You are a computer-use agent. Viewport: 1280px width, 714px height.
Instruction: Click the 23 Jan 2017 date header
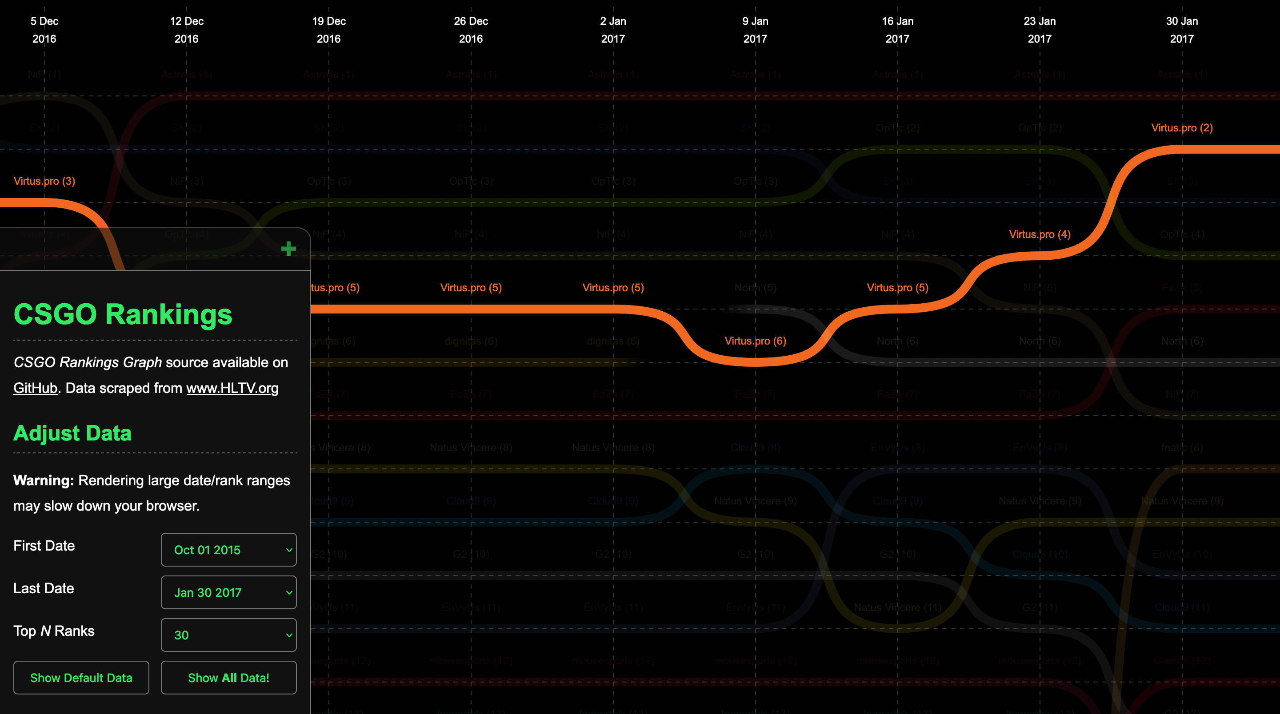point(1040,30)
